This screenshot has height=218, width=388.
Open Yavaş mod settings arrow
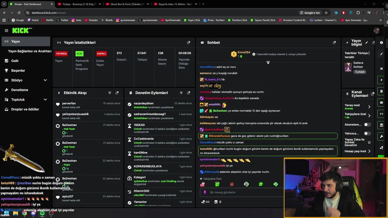[x=369, y=107]
